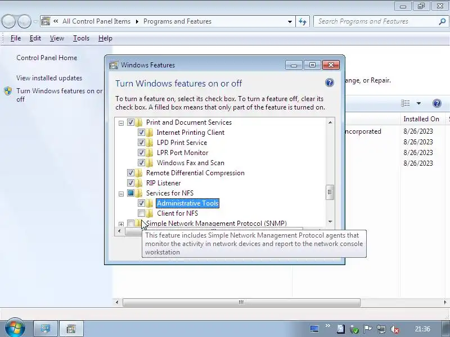Click the green shield tray icon
This screenshot has width=450, height=337.
click(x=354, y=330)
